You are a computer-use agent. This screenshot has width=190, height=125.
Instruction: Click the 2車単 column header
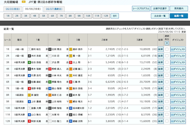[104, 40]
